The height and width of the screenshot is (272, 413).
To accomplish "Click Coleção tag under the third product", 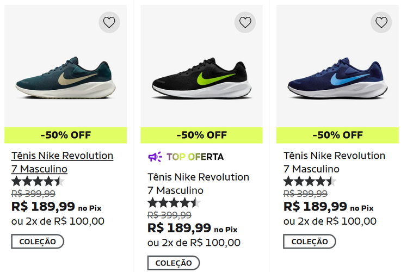I will 310,242.
